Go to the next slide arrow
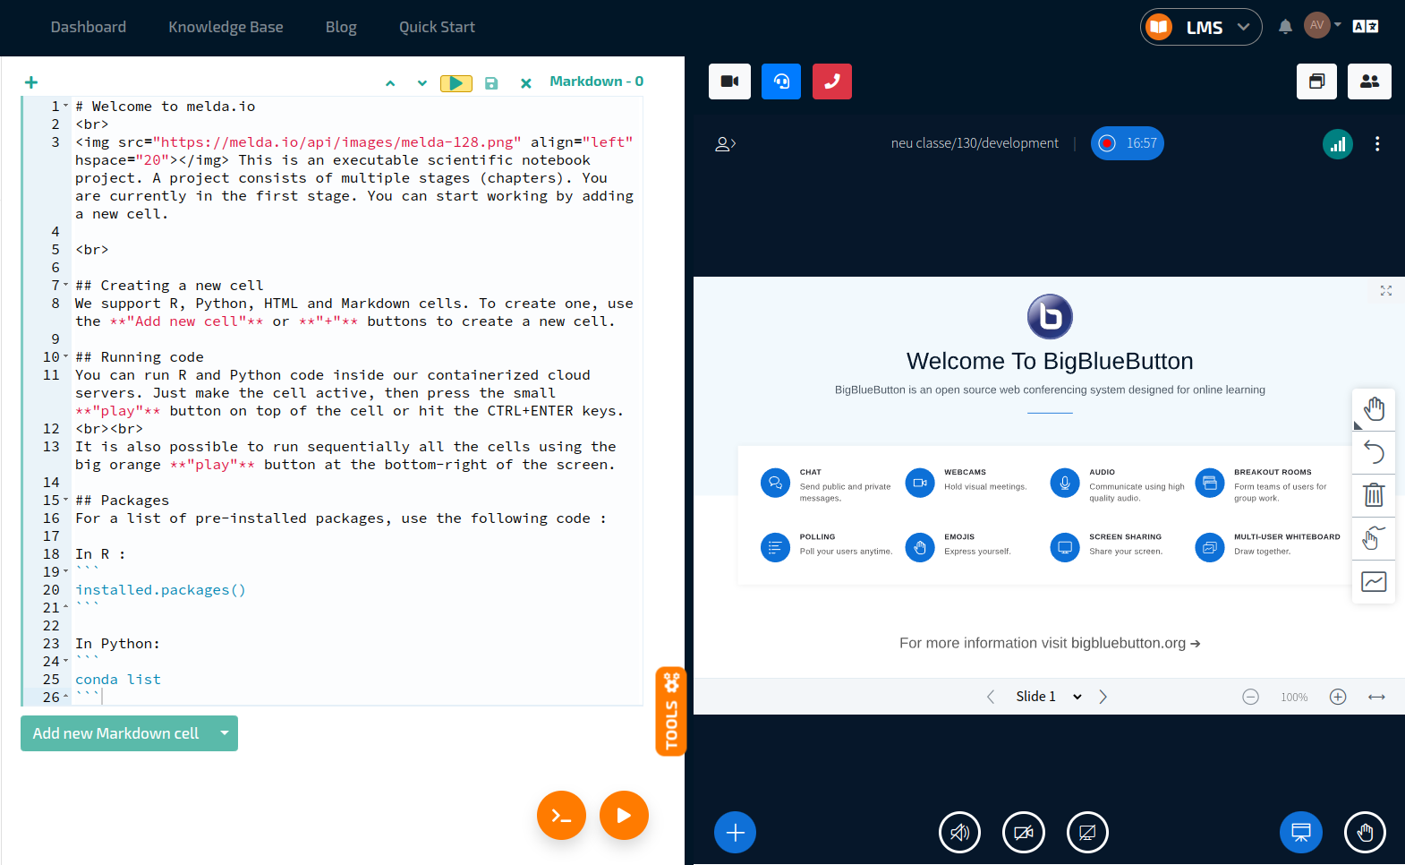Screen dimensions: 1405x865 [1103, 697]
